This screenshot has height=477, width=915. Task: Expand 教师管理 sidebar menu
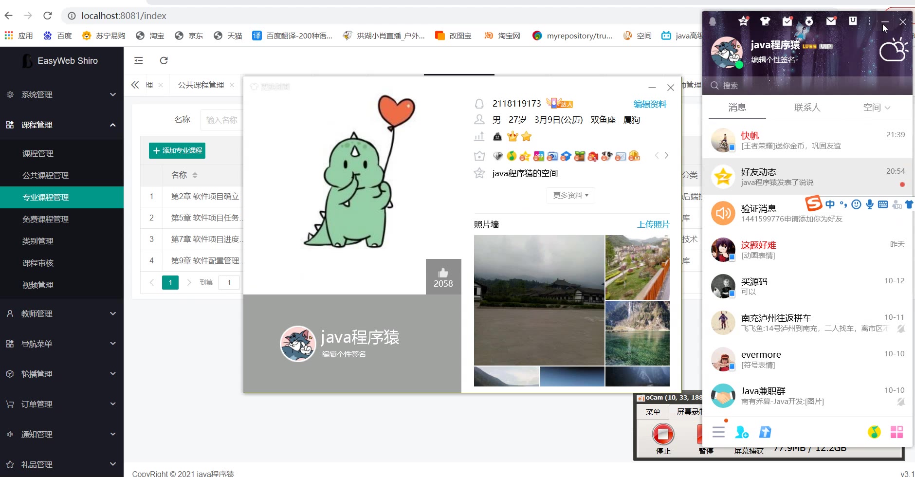[62, 313]
